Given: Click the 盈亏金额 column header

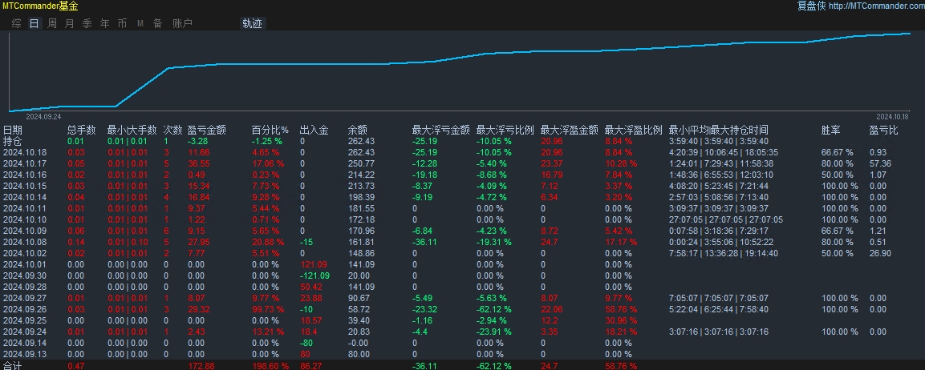Looking at the screenshot, I should [206, 130].
